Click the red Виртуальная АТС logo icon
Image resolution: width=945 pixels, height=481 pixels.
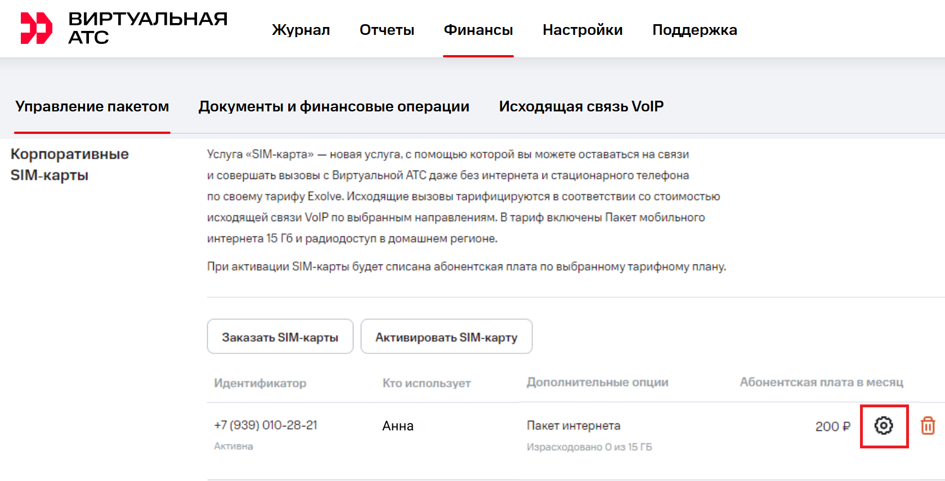(36, 28)
